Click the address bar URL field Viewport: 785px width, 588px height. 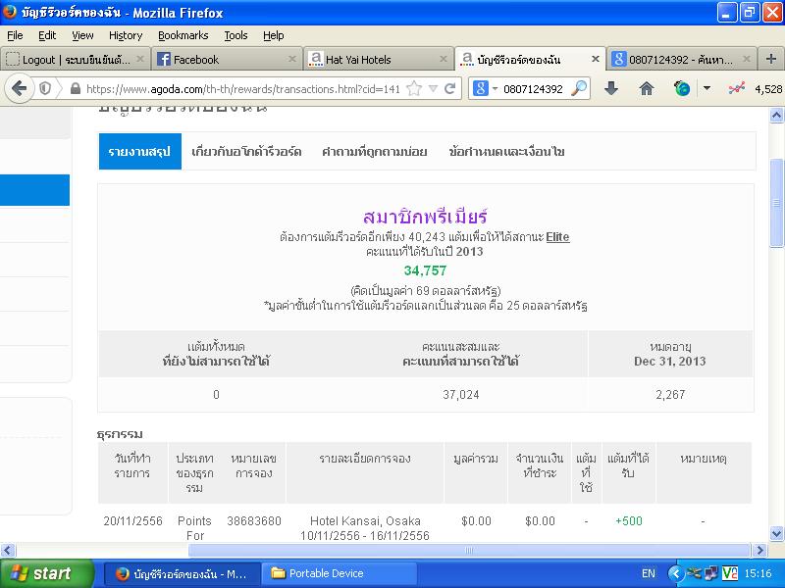coord(242,89)
